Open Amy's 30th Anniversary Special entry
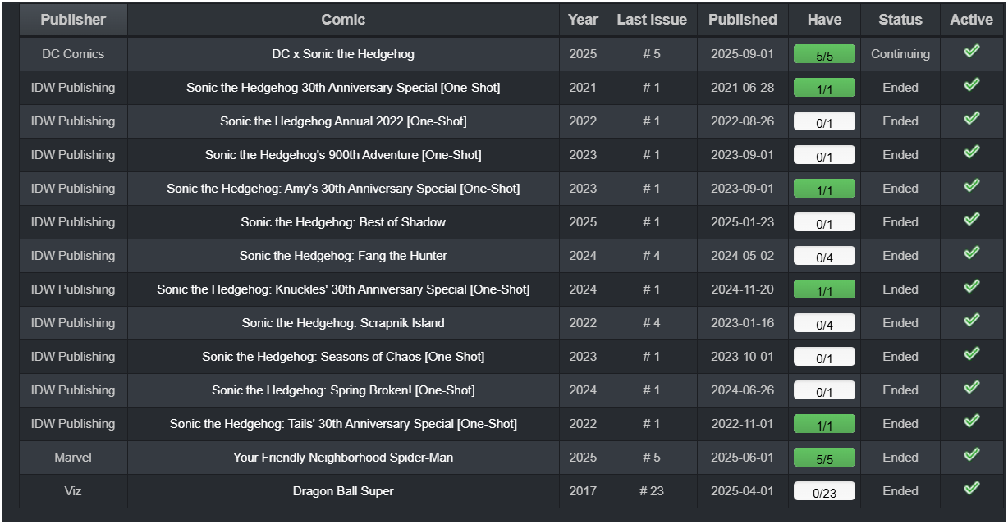Viewport: 1008px width, 524px height. (x=343, y=189)
